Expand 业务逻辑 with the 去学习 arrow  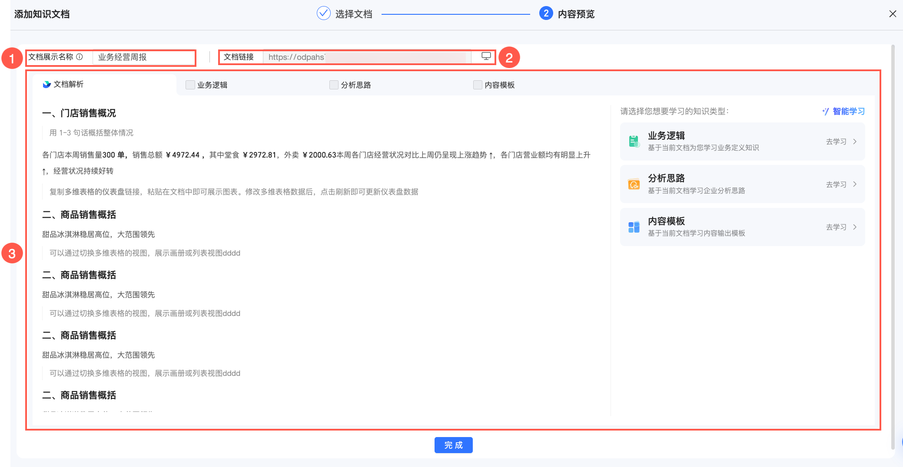854,141
